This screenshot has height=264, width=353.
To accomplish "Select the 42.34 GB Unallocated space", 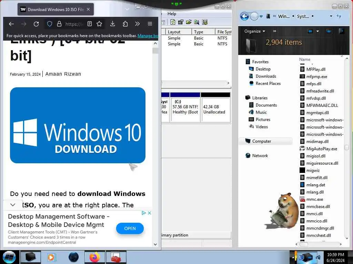I will (x=215, y=107).
